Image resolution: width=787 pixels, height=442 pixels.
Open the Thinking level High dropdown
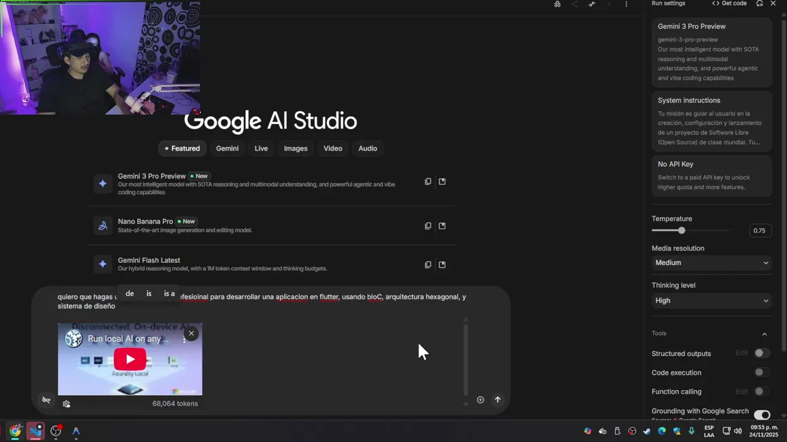[711, 300]
